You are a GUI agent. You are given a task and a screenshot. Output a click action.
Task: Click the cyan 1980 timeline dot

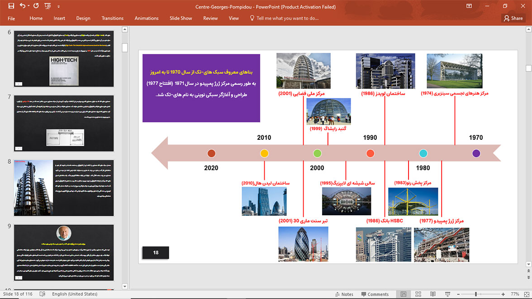pos(423,153)
